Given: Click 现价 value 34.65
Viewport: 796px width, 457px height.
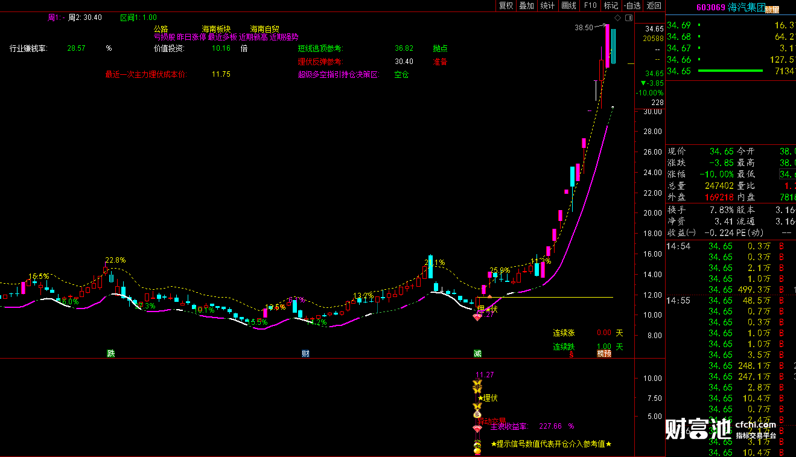Looking at the screenshot, I should tap(722, 151).
